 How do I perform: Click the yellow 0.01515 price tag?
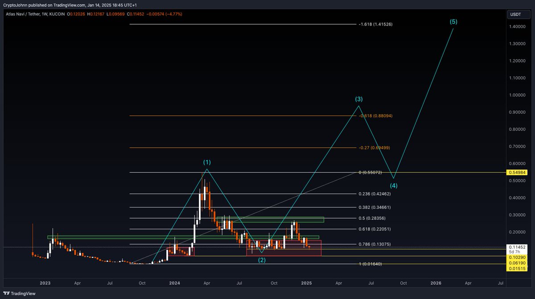[x=517, y=269]
